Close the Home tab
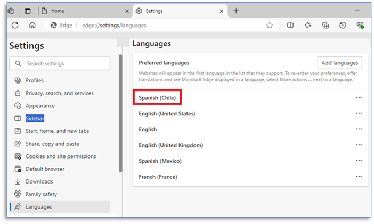 point(127,11)
